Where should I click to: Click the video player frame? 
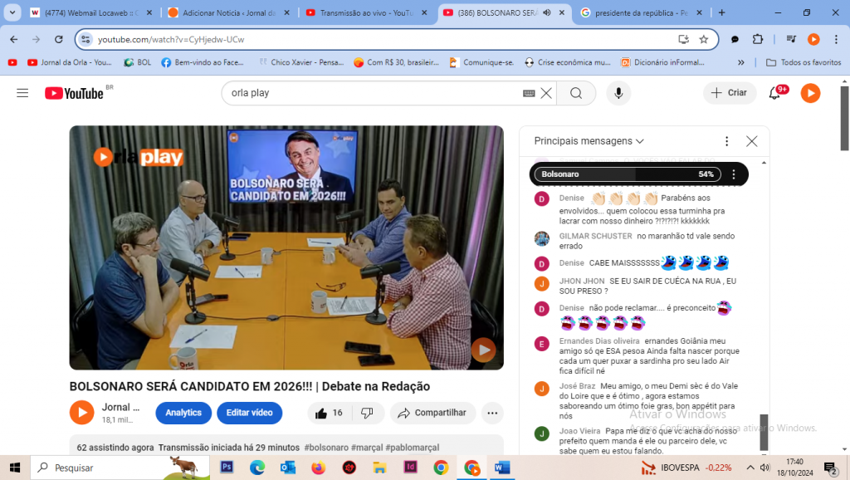click(x=286, y=247)
